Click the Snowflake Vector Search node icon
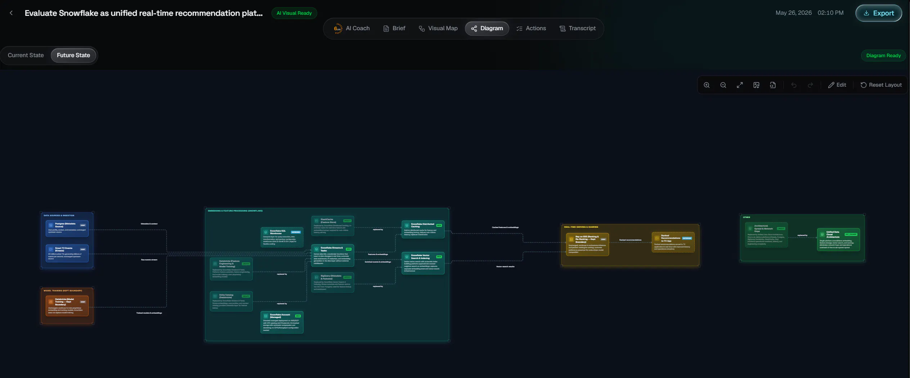Viewport: 910px width, 378px height. pyautogui.click(x=407, y=257)
